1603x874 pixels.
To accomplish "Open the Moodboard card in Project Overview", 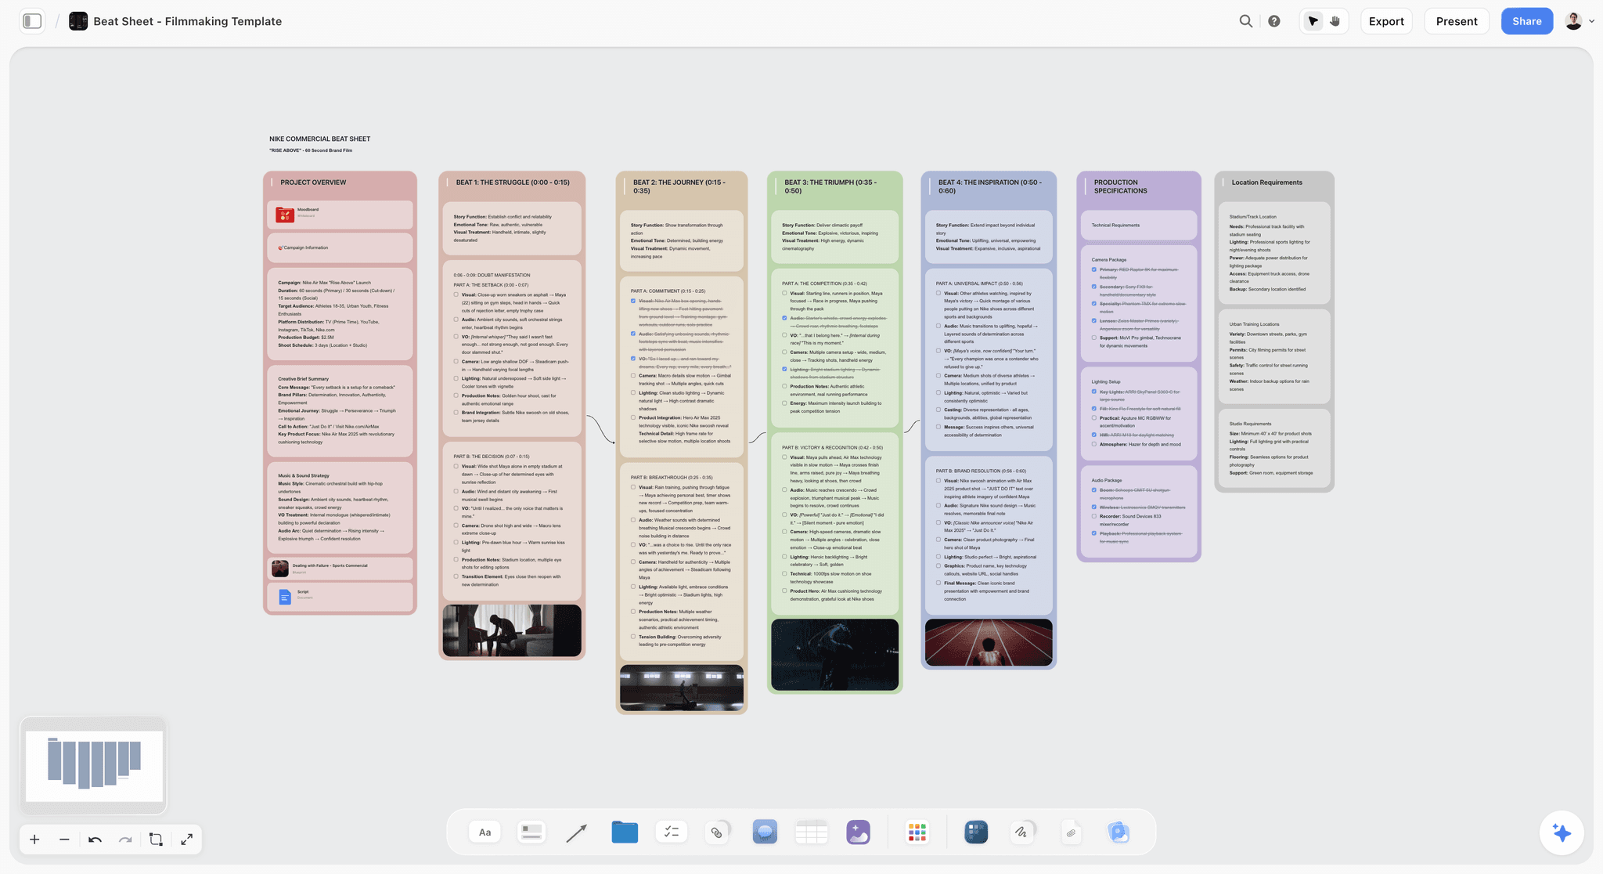I will pyautogui.click(x=340, y=214).
